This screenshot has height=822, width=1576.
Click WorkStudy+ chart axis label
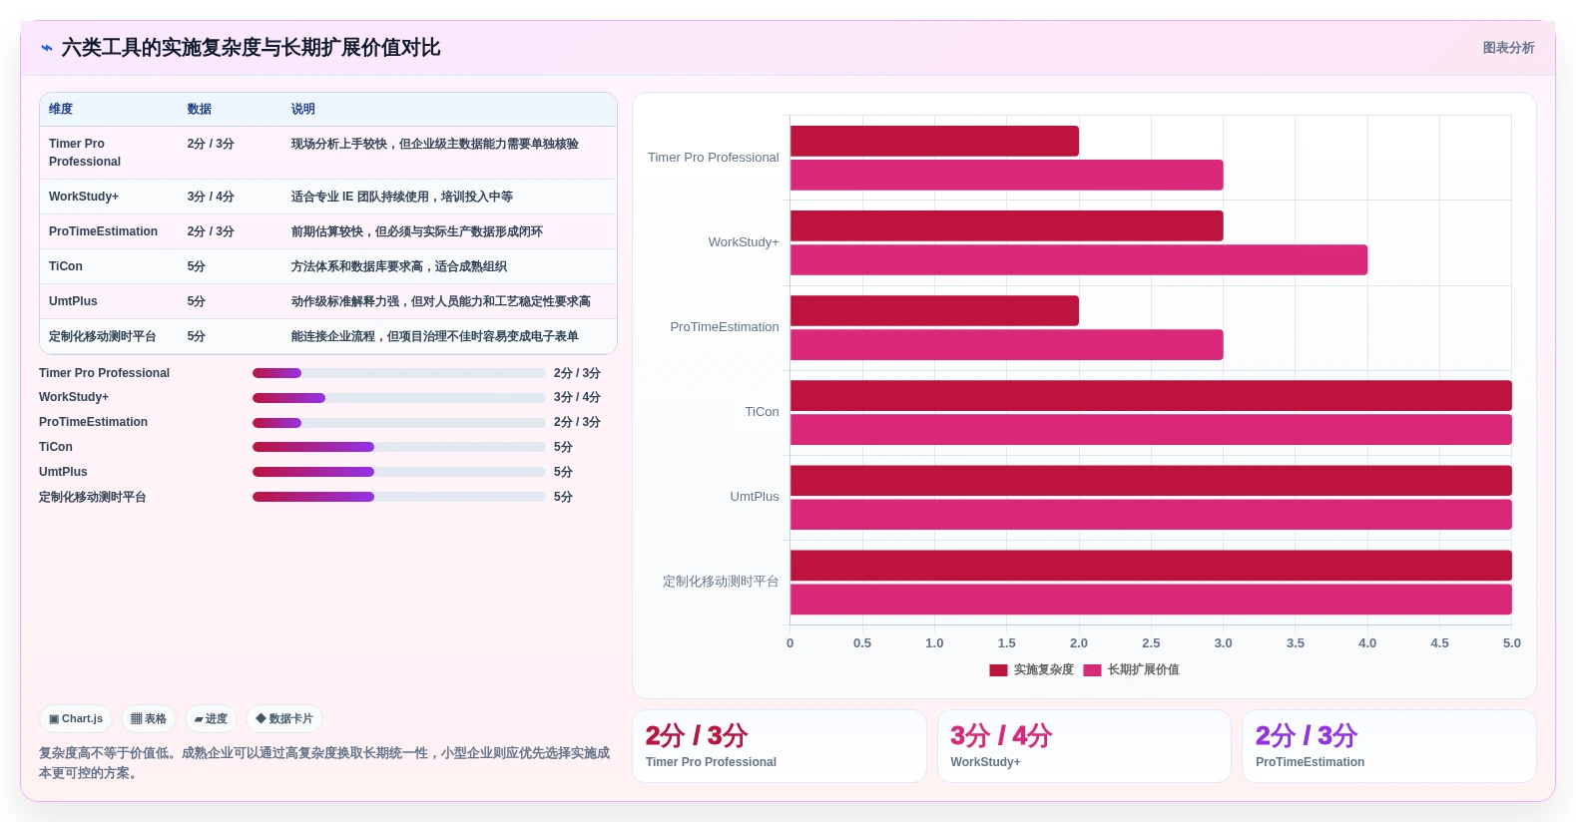tap(744, 242)
